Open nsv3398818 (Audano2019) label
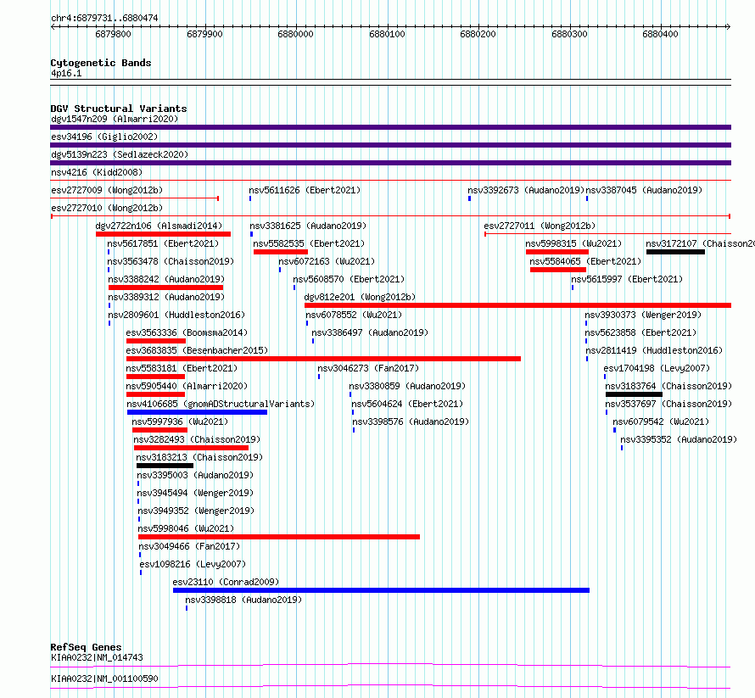Screen dimensions: 755x698 (x=243, y=600)
